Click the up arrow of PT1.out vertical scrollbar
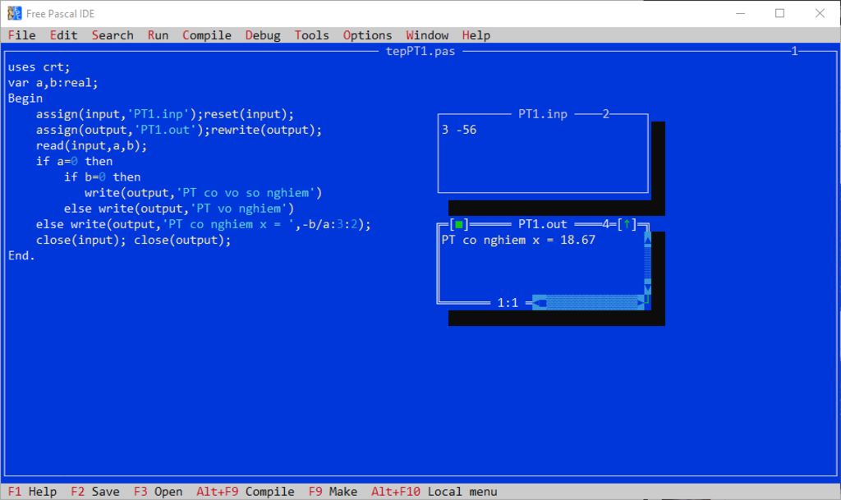Viewport: 841px width, 500px height. coord(647,239)
